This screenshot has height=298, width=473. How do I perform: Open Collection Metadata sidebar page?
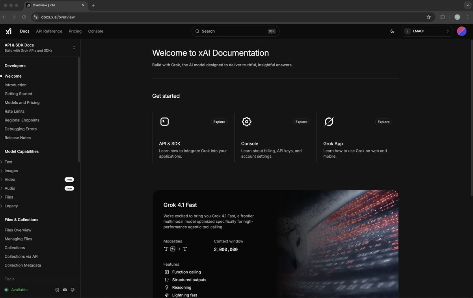(x=22, y=265)
